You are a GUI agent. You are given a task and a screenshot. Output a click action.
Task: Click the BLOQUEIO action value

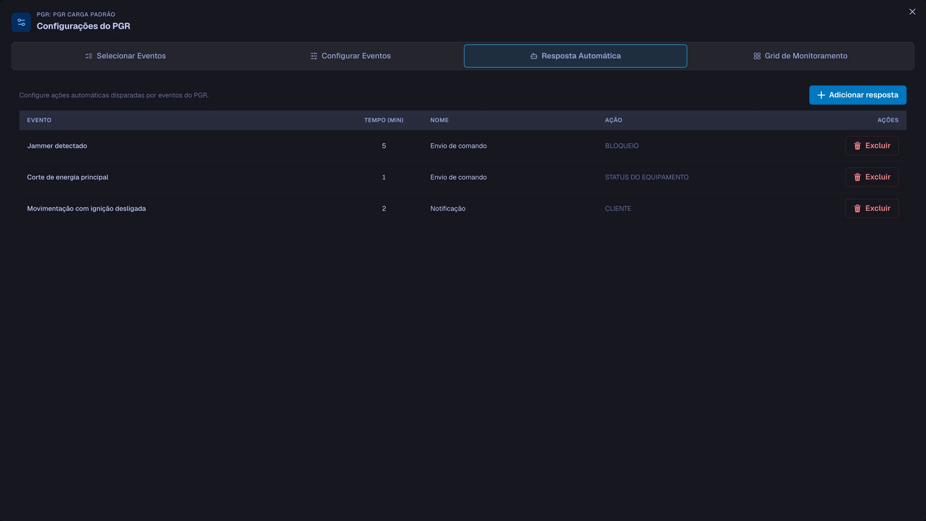(x=622, y=146)
